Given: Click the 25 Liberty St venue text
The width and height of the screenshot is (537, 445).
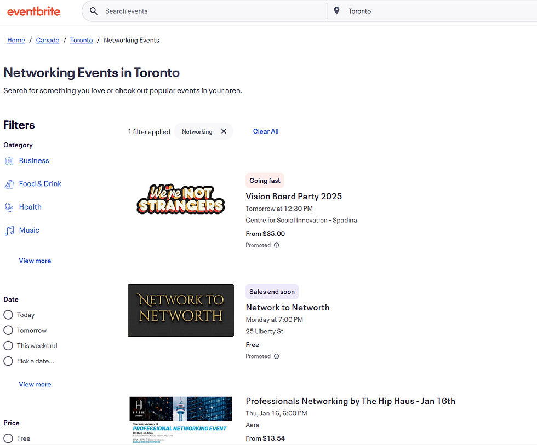Looking at the screenshot, I should pyautogui.click(x=264, y=332).
